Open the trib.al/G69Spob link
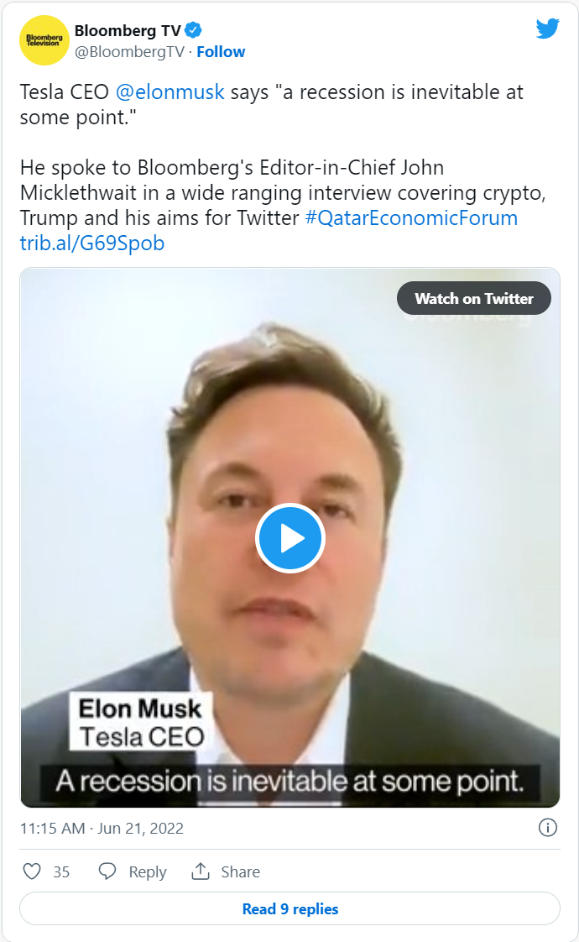 pyautogui.click(x=92, y=243)
